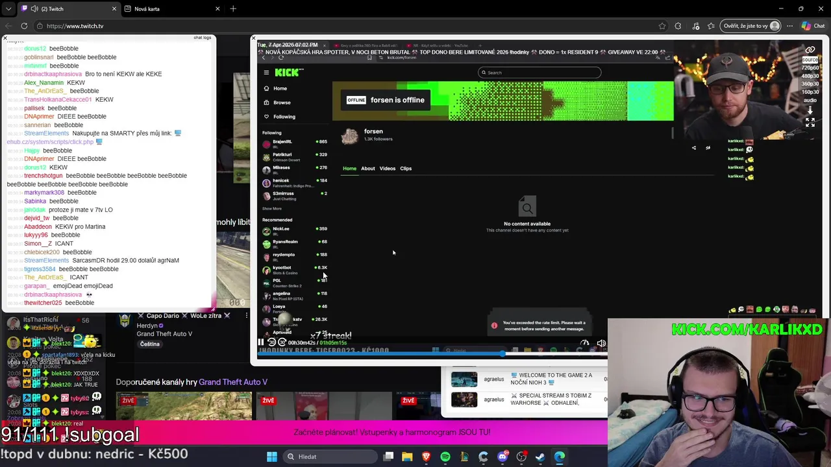Toggle fullscreen in the video overlay

point(810,122)
